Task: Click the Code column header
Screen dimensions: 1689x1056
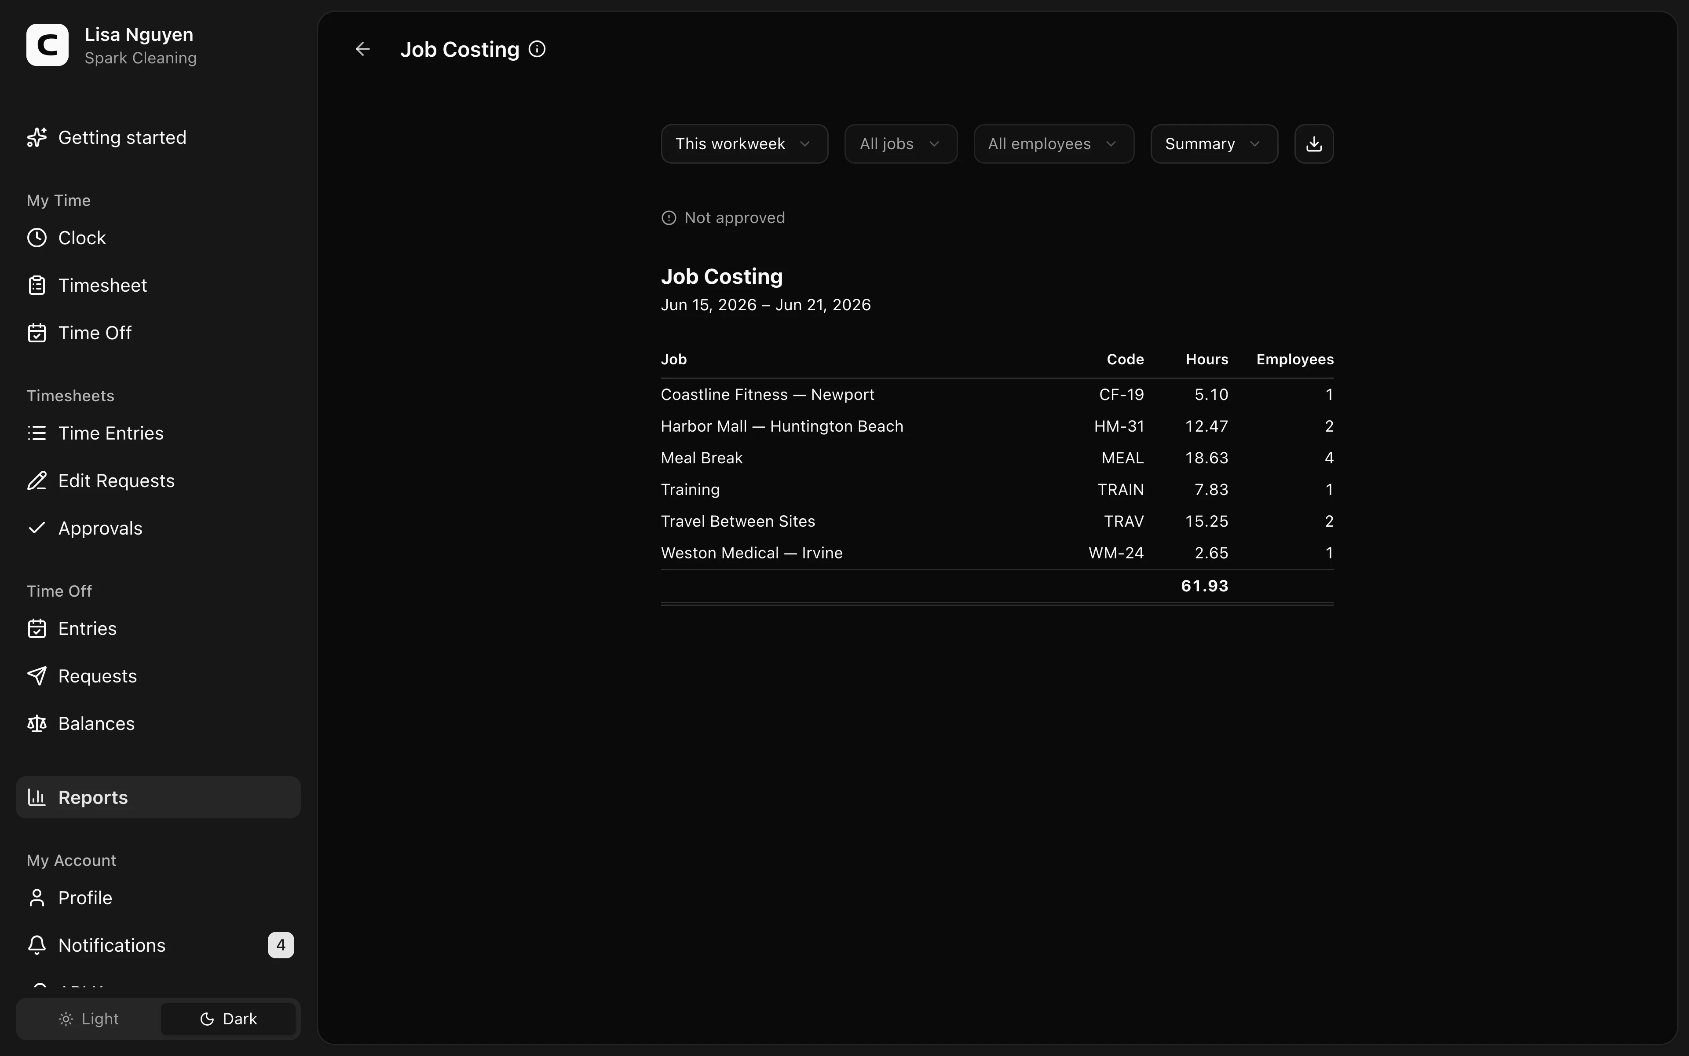Action: 1125,359
